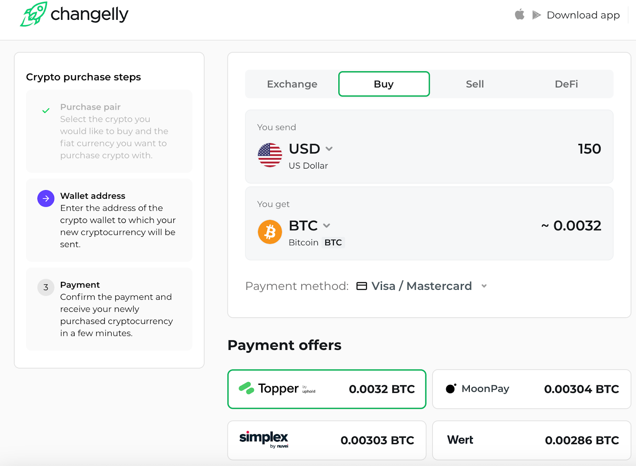Click the BTC Bitcoin icon
636x466 pixels.
[x=270, y=232]
